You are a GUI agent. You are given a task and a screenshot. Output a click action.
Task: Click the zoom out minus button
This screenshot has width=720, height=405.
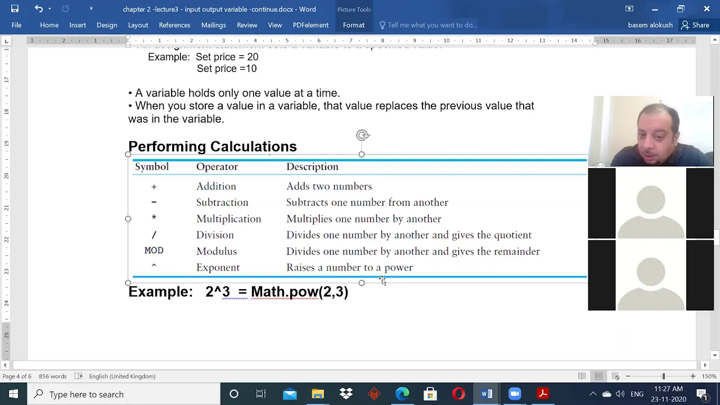628,376
